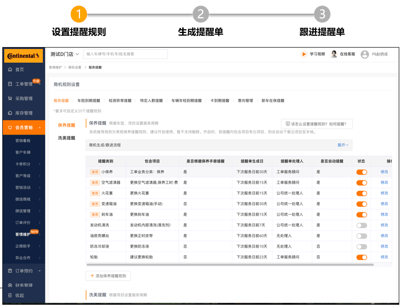Expand the 营销活动 submenu chevron
Viewport: 403px width, 308px height.
coord(40,187)
